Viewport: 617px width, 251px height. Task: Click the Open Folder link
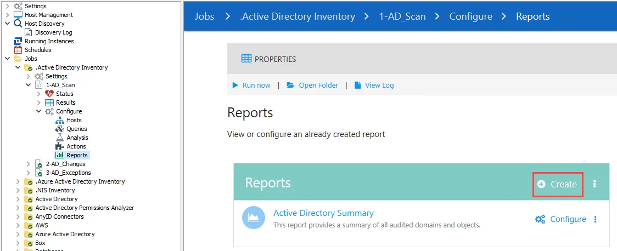[318, 85]
